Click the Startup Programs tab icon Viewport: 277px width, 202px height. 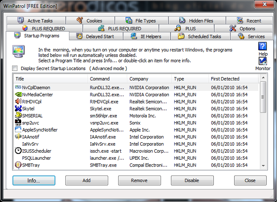[17, 35]
